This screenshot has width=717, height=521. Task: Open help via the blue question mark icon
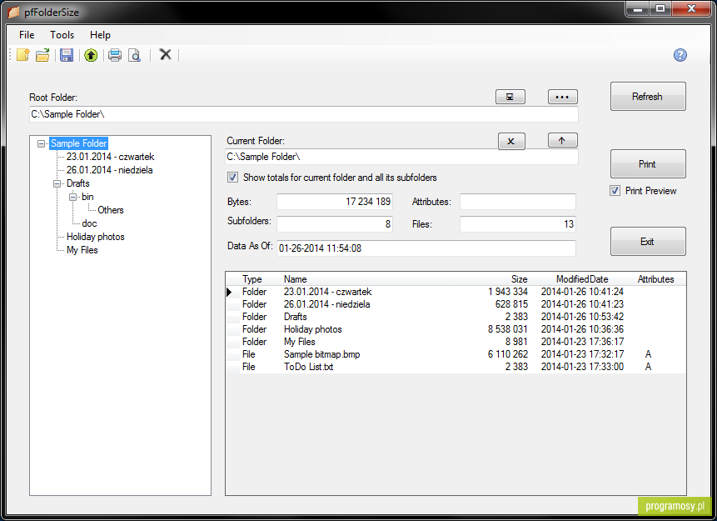680,55
